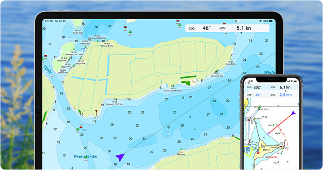Tap the SOG 5.1 kn readout
Screen dimensions: 323x170
click(235, 28)
